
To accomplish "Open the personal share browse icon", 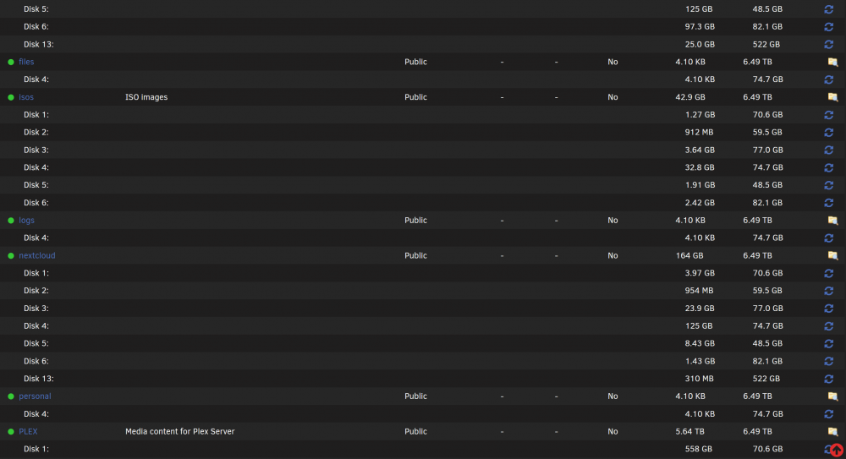I will (x=832, y=396).
